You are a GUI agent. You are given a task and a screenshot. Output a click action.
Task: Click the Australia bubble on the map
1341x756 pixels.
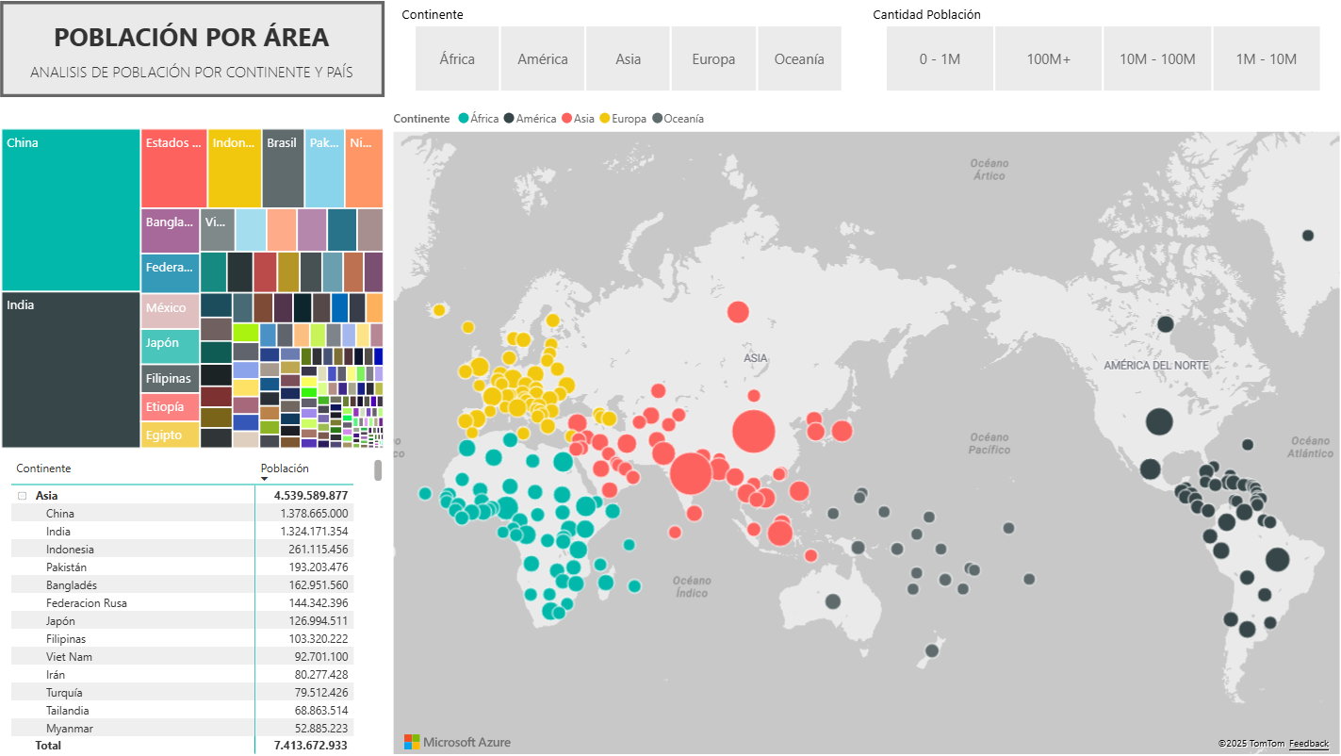[x=833, y=601]
